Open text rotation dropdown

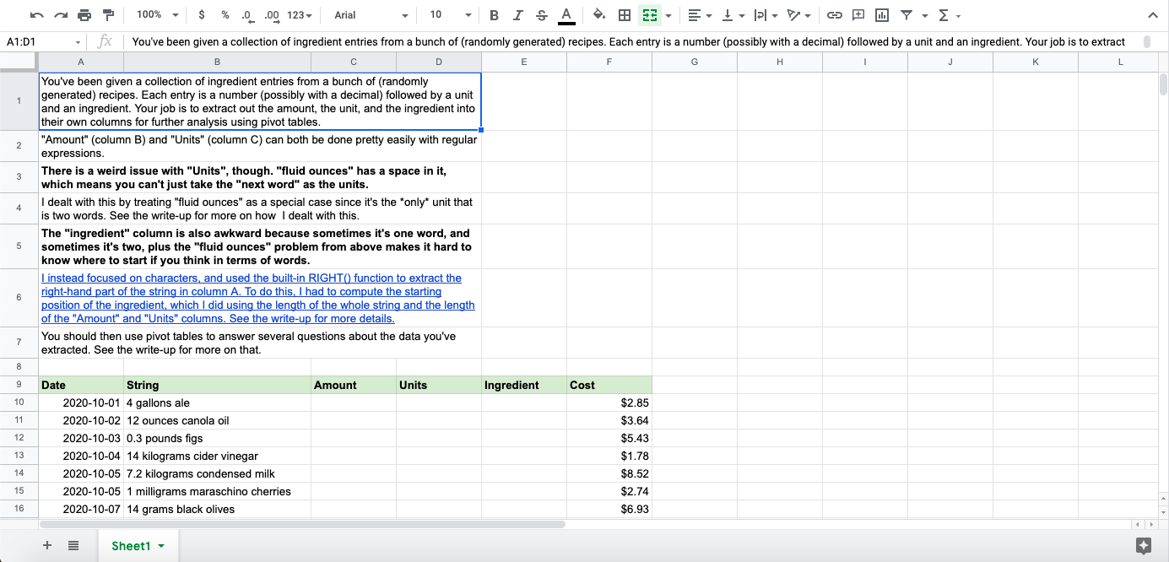pos(798,15)
